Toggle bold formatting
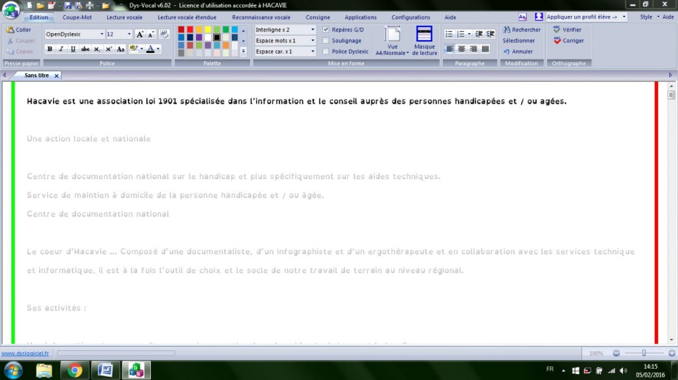678x380 pixels. click(x=50, y=49)
